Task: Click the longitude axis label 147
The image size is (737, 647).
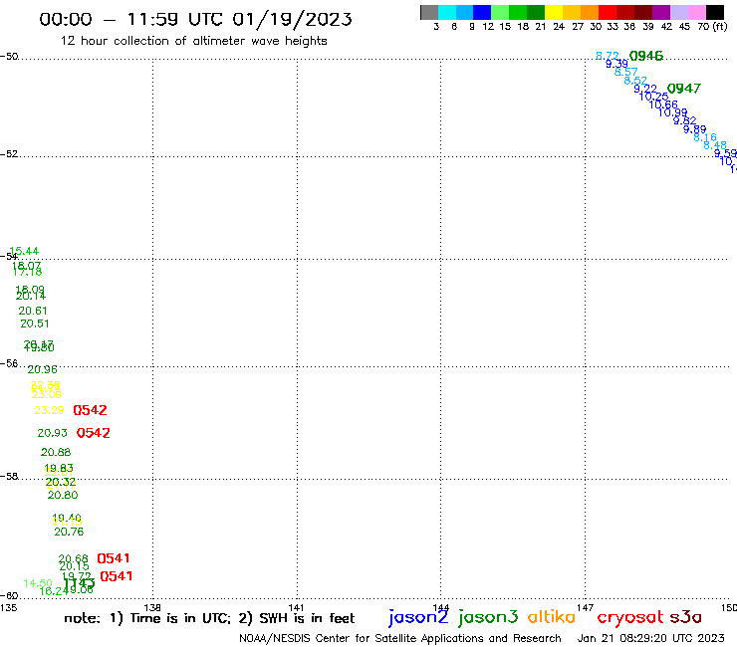Action: click(x=586, y=608)
